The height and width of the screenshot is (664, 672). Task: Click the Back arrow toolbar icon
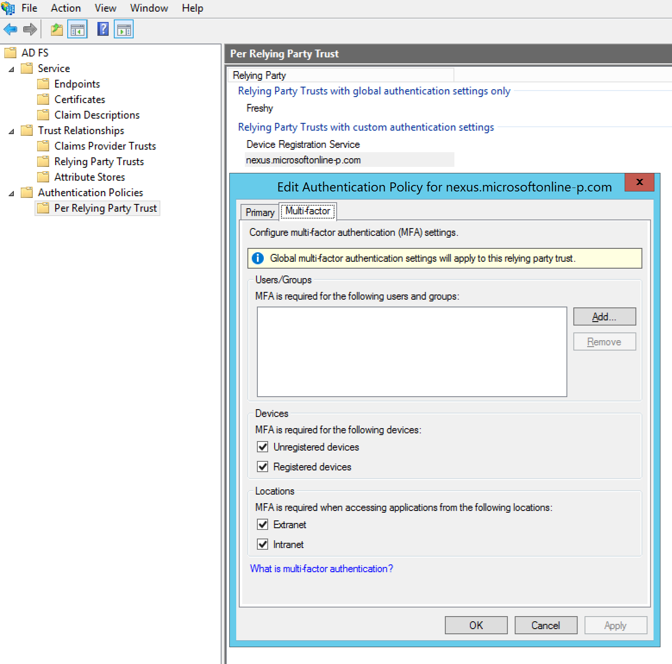[10, 29]
